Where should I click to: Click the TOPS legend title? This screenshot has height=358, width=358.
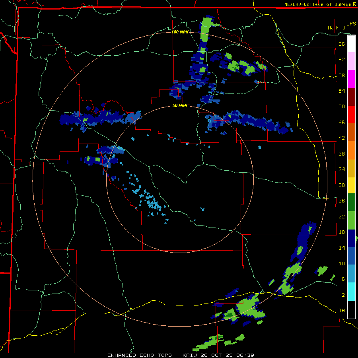tap(350, 24)
